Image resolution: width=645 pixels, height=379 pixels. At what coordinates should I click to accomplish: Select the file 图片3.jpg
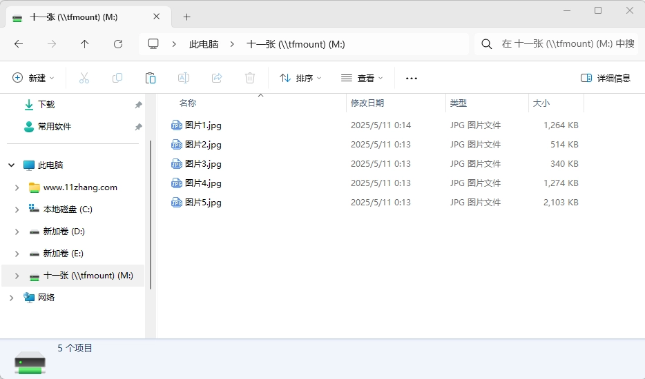click(x=203, y=164)
